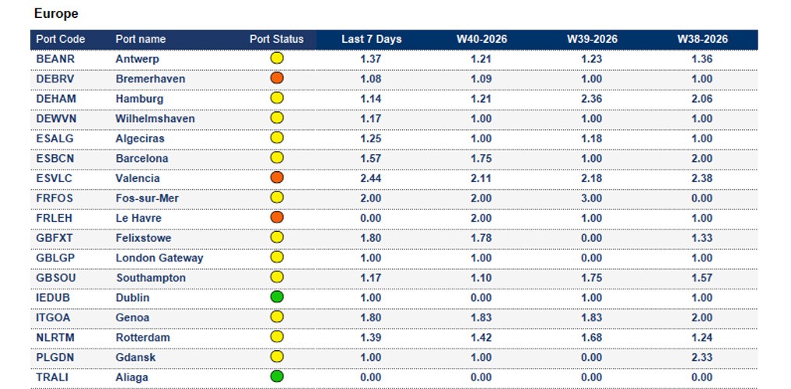Click port code IEDUB
This screenshot has width=791, height=389.
pos(54,298)
